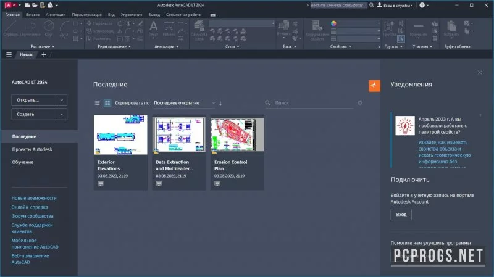Select the Полилиния polyline tool
494x277 pixels.
(30, 28)
